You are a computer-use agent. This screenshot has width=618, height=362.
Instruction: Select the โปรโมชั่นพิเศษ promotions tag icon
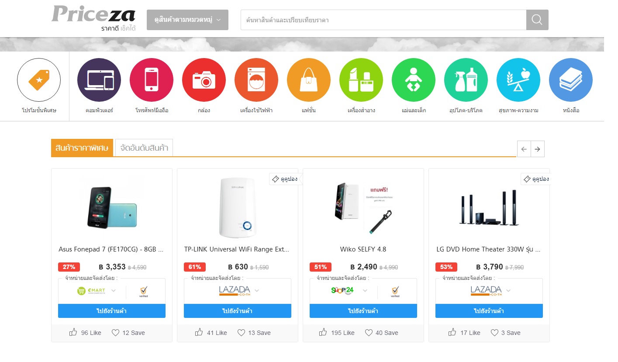coord(38,80)
